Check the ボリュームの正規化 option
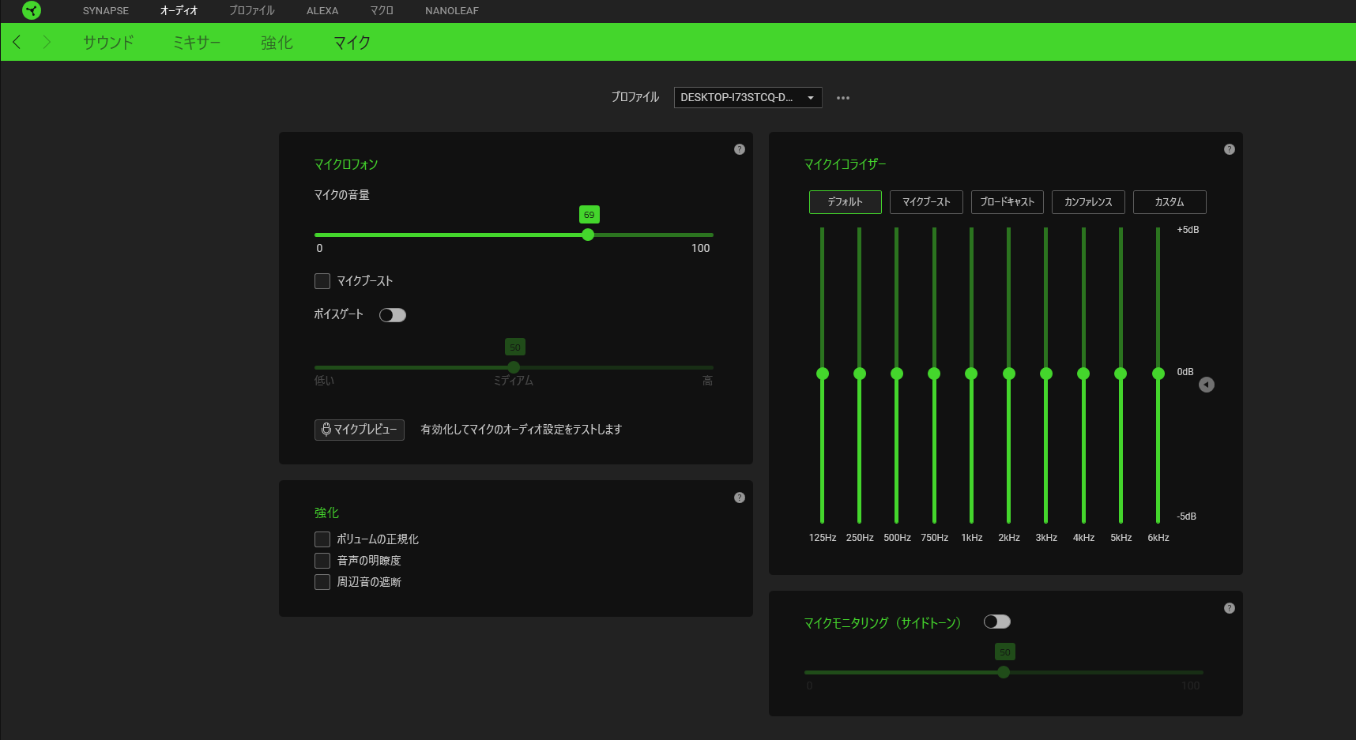Screen dimensions: 1356x740 322,539
